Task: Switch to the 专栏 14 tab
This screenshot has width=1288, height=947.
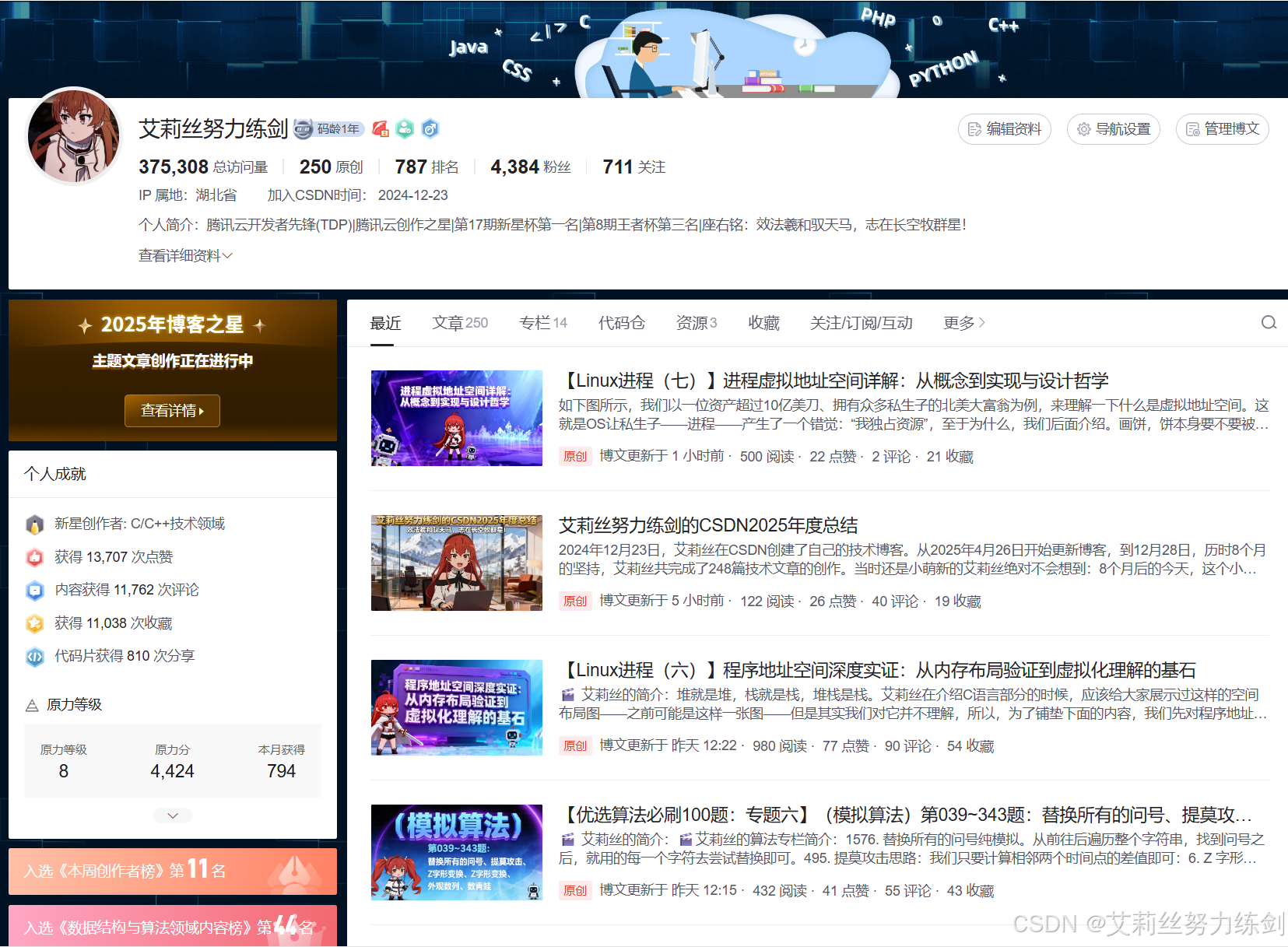Action: point(543,323)
